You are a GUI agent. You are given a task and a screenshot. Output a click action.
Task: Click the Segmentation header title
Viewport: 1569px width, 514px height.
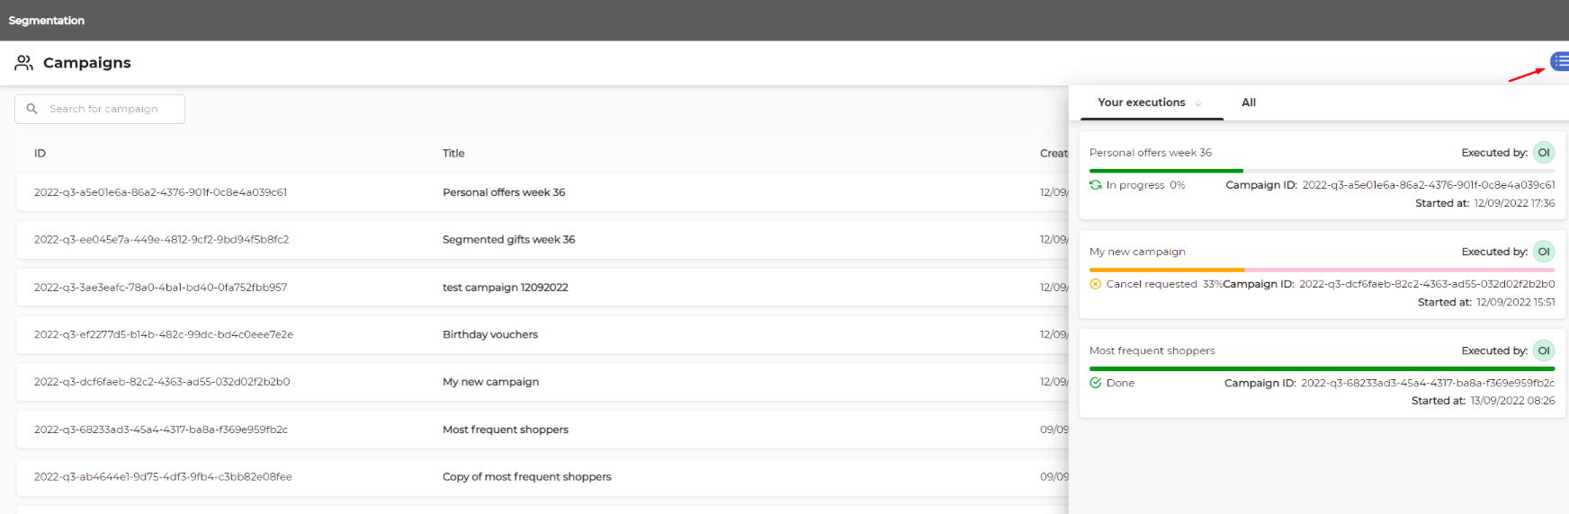click(47, 21)
